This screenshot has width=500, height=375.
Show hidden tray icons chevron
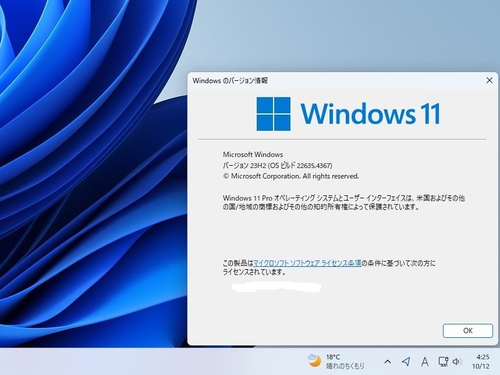[x=388, y=362]
